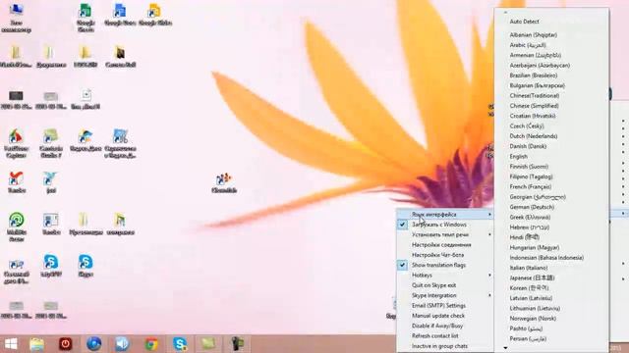Open the folder icon with music note

pyautogui.click(x=120, y=225)
